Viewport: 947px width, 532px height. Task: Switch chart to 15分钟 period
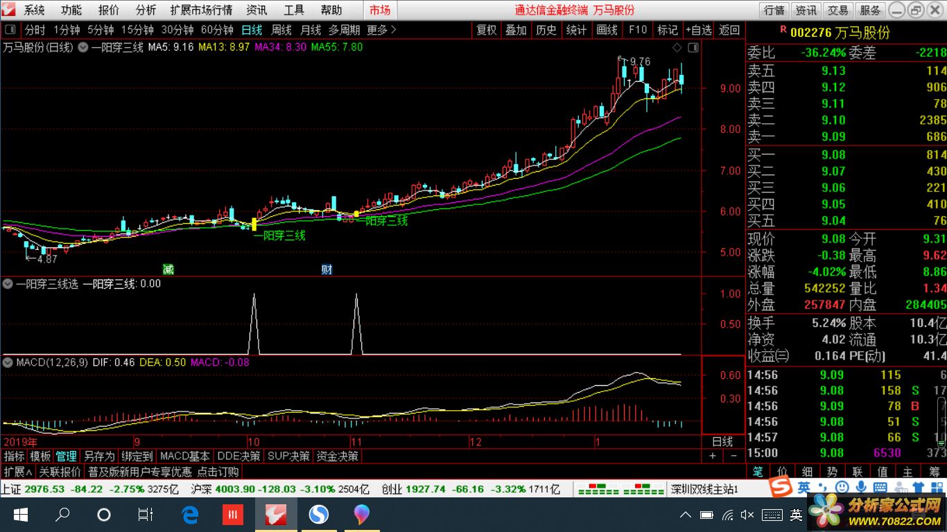click(x=137, y=30)
